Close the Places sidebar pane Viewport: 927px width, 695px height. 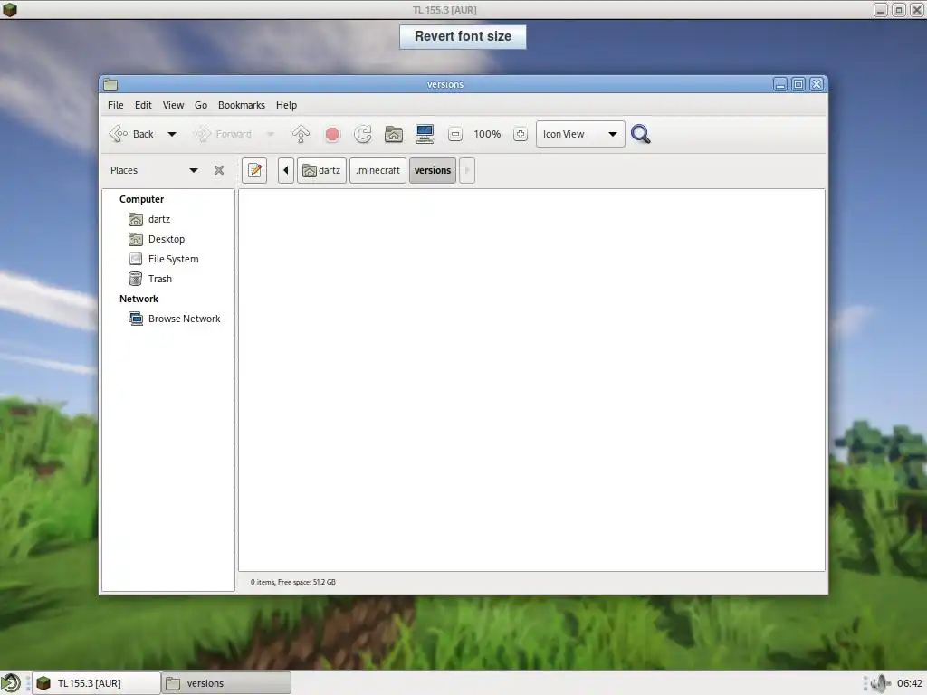click(x=219, y=170)
